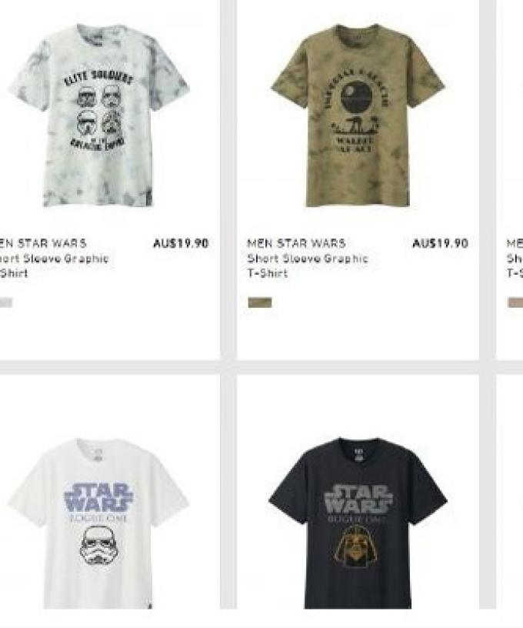Click MEN STAR WARS title of olive shirt
523x628 pixels.
click(297, 243)
